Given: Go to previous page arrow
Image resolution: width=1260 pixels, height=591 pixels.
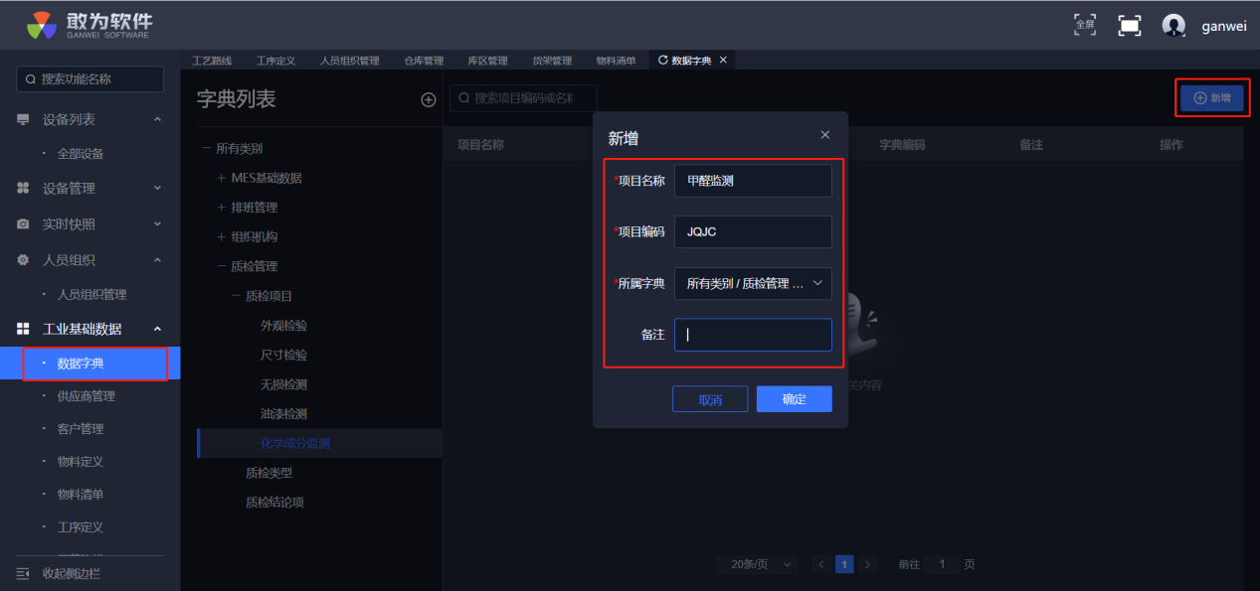Looking at the screenshot, I should (821, 564).
